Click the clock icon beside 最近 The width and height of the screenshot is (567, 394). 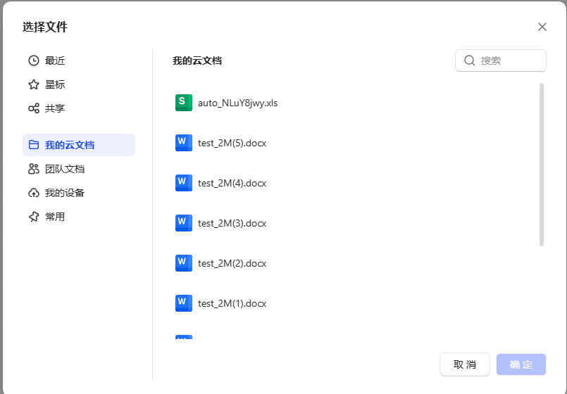pos(34,61)
